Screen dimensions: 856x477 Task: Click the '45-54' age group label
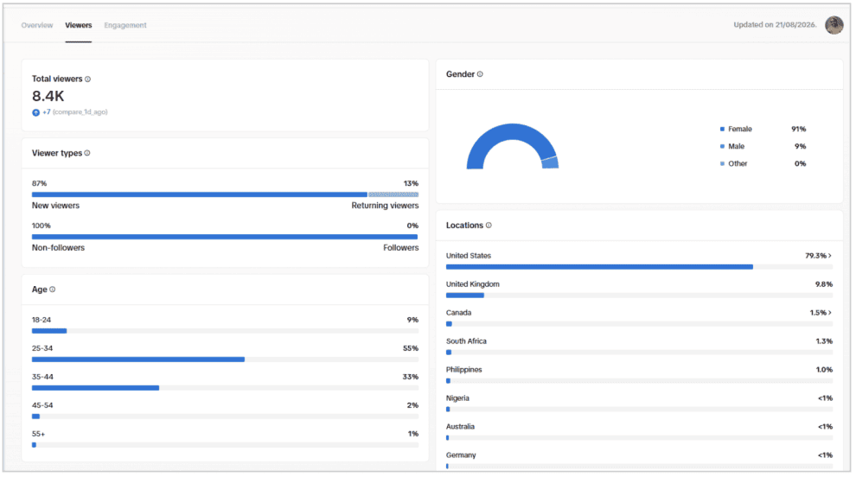[42, 405]
